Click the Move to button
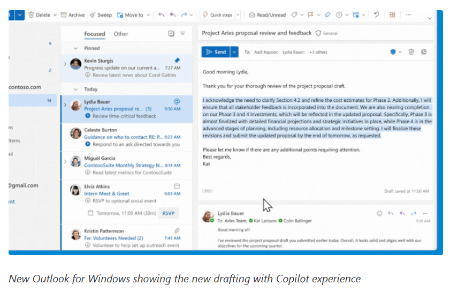Image resolution: width=450 pixels, height=292 pixels. click(x=130, y=15)
